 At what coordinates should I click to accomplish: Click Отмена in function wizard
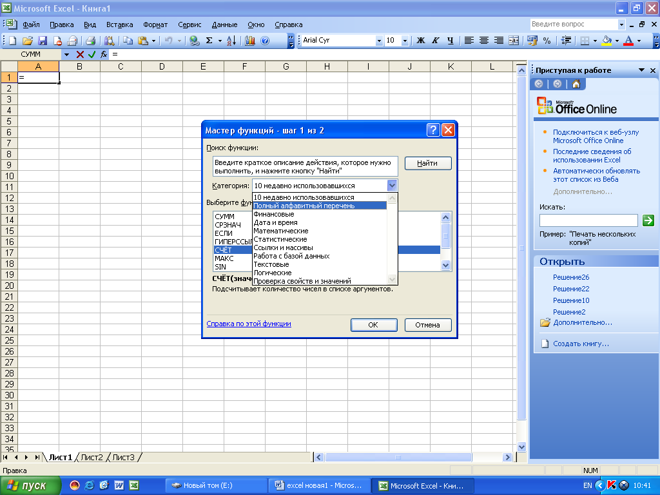(428, 325)
